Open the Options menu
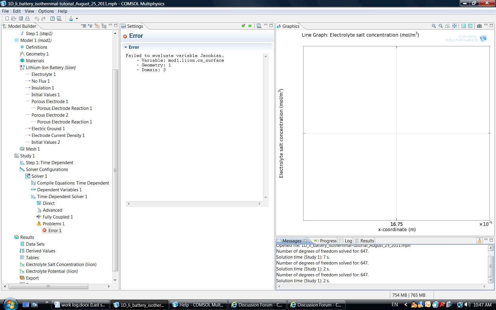Image resolution: width=496 pixels, height=310 pixels. point(46,11)
